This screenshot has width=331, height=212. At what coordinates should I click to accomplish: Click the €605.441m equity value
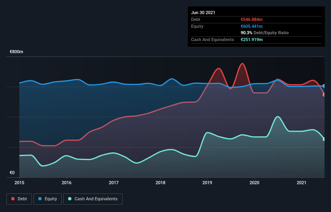(252, 26)
